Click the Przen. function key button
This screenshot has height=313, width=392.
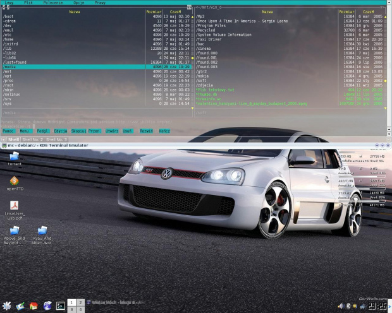click(94, 131)
